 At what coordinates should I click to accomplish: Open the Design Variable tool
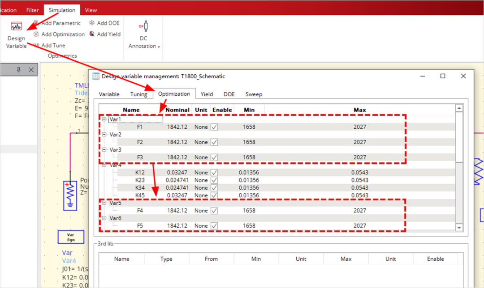point(17,27)
